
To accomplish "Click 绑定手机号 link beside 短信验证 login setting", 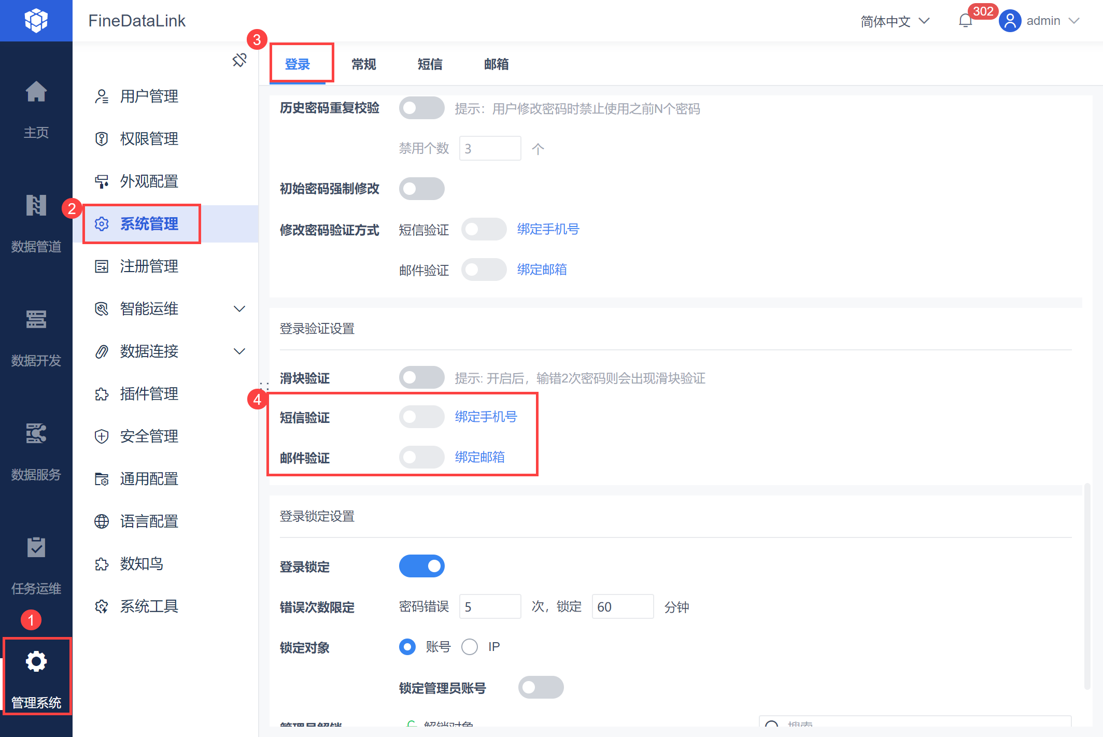I will tap(486, 417).
